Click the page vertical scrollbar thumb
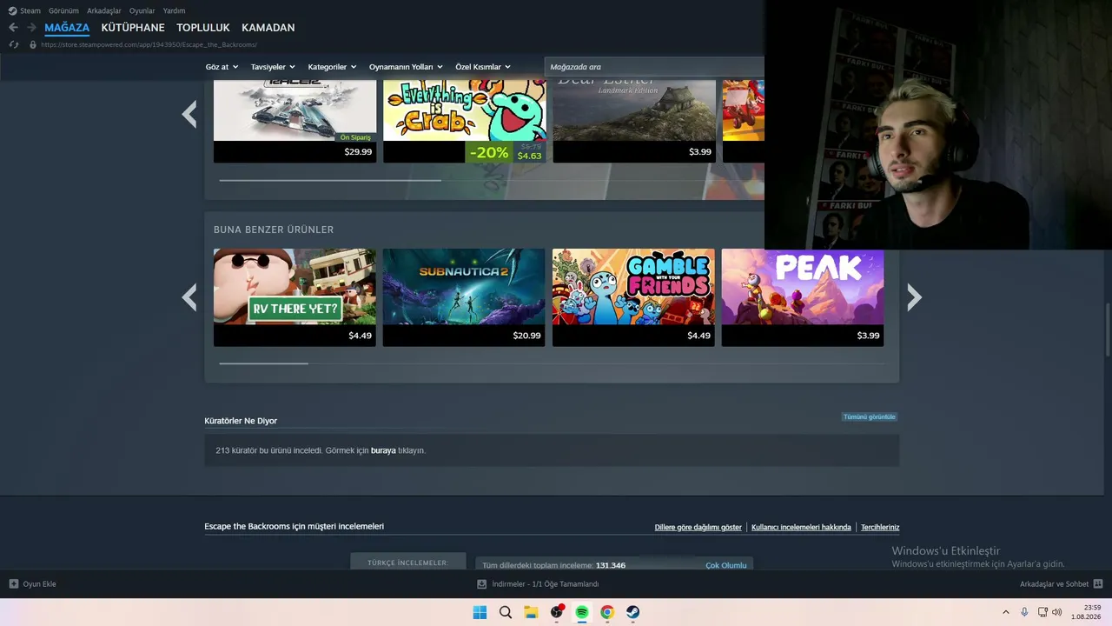The width and height of the screenshot is (1112, 626). (1108, 330)
